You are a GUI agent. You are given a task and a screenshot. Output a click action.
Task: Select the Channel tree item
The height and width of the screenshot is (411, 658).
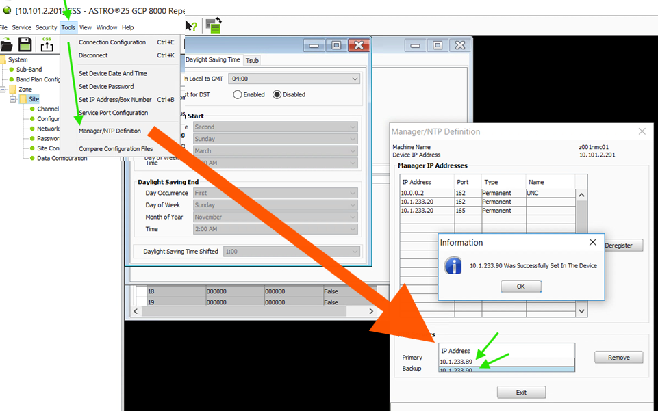tap(48, 109)
